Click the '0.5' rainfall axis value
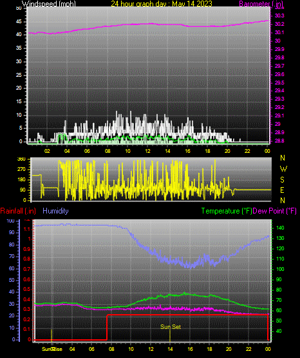Screen dimensions: 300x358 [27, 289]
